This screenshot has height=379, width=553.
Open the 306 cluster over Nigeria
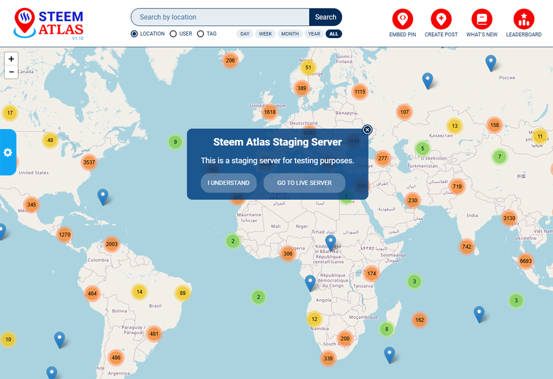[x=288, y=254]
